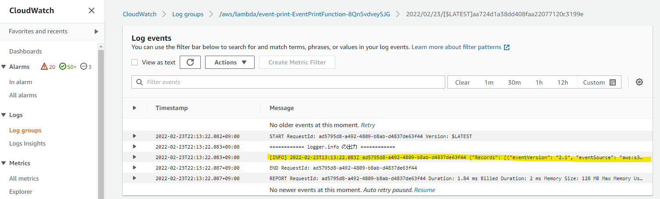Open log events settings gear
The height and width of the screenshot is (199, 660).
coord(639,82)
